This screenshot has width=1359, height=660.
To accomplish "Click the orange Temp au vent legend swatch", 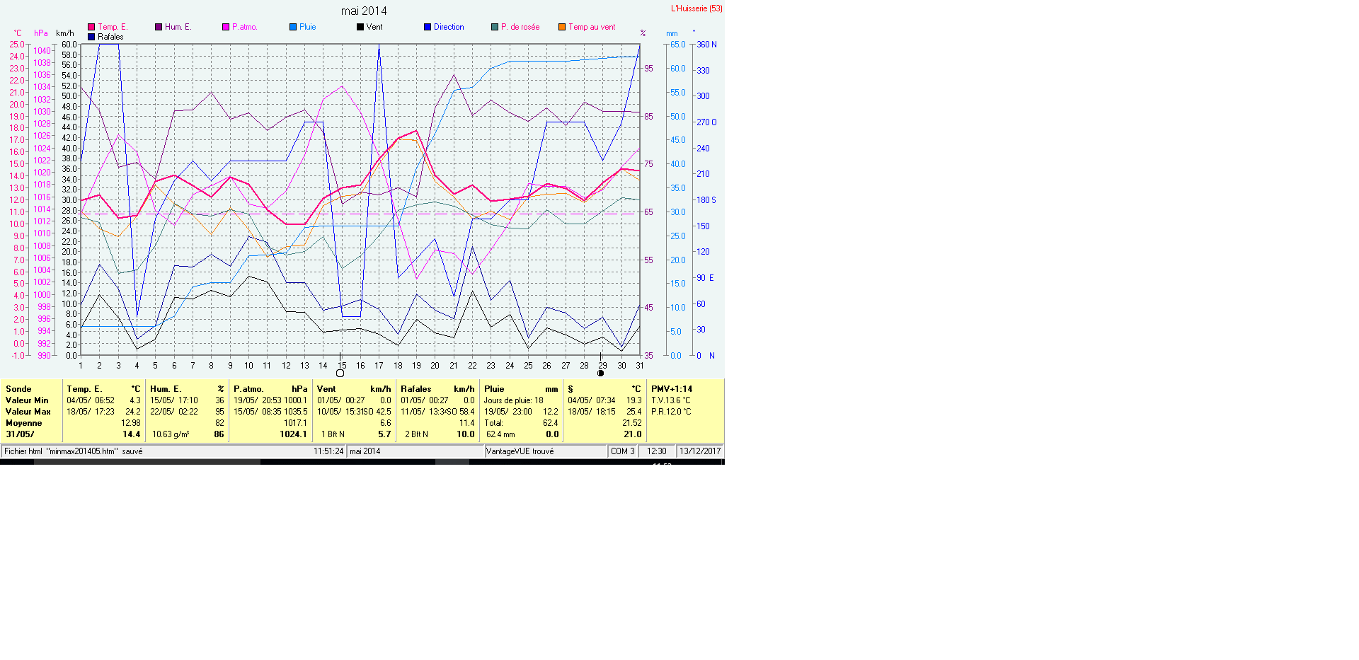I will pos(562,27).
